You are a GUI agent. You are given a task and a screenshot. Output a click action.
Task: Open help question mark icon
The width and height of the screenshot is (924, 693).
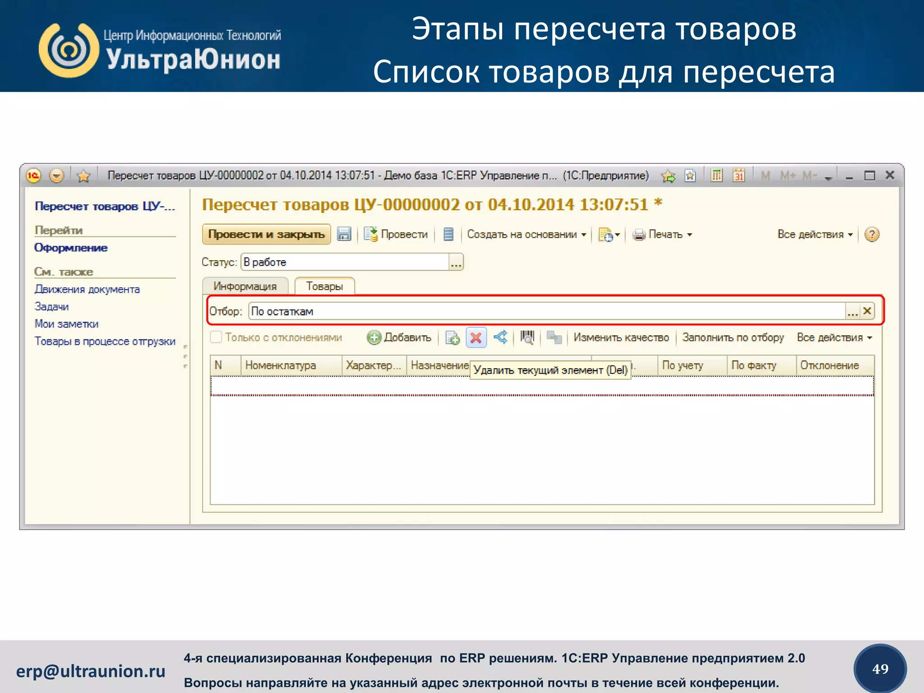pos(872,234)
